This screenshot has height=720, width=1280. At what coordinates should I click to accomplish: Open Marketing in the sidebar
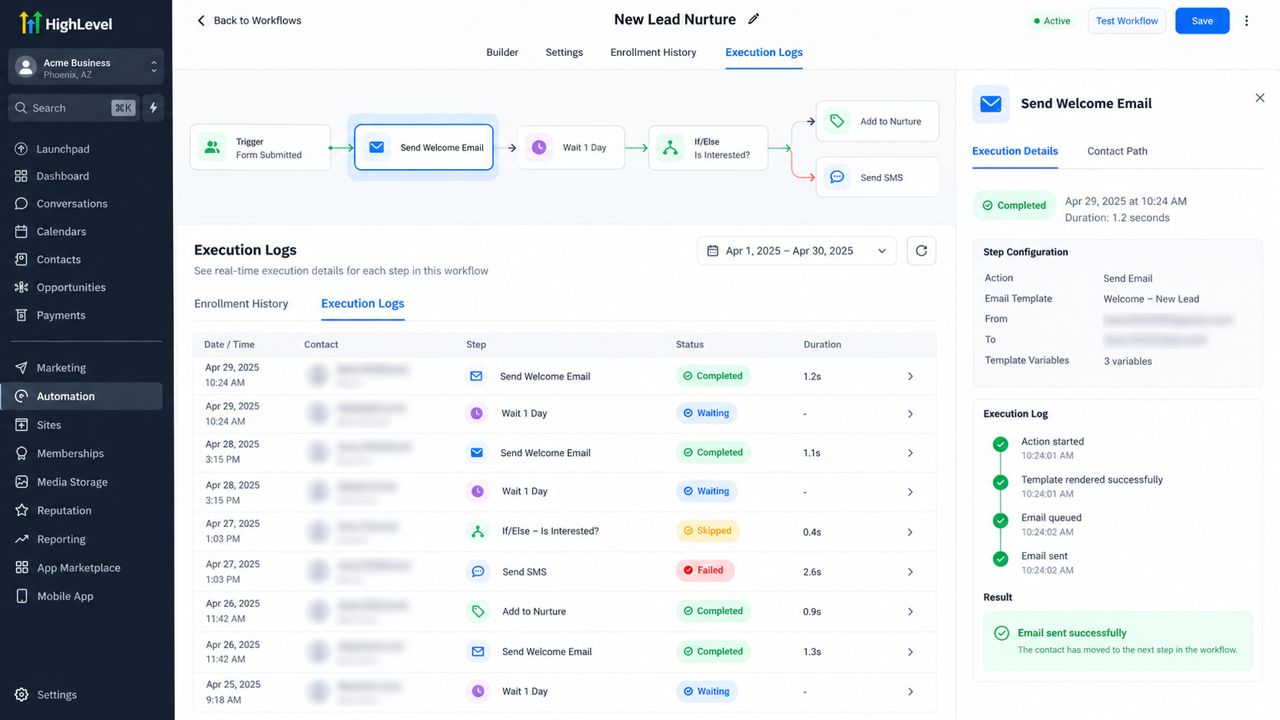pos(61,368)
